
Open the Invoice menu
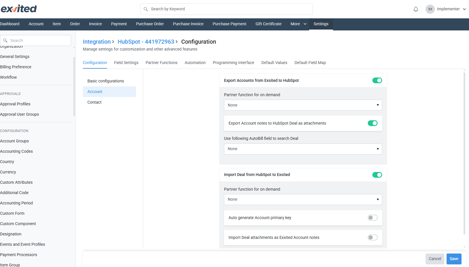coord(95,24)
